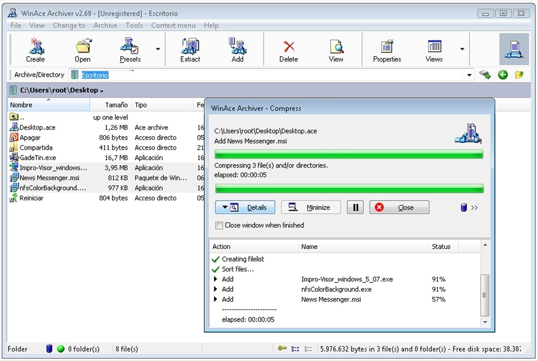The width and height of the screenshot is (538, 361).
Task: Click the GadeTin.exe file icon
Action: (14, 157)
